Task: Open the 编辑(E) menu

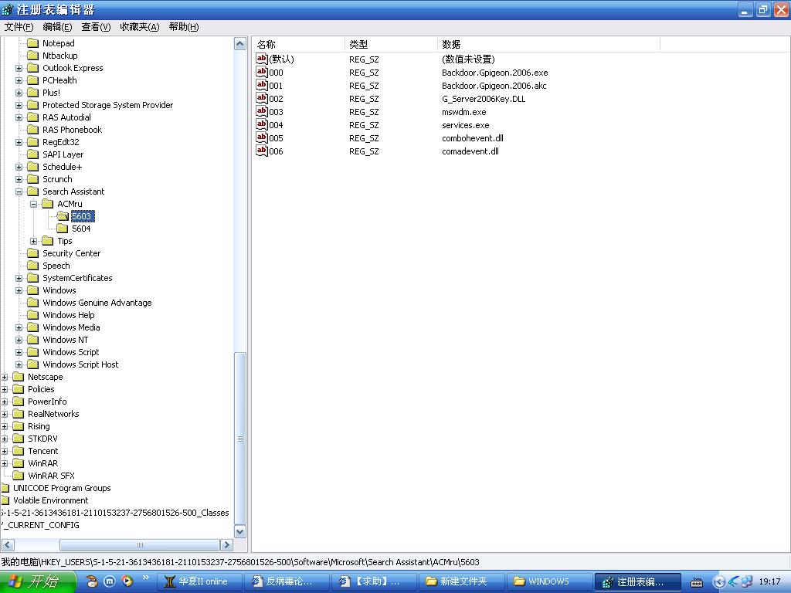Action: tap(57, 27)
